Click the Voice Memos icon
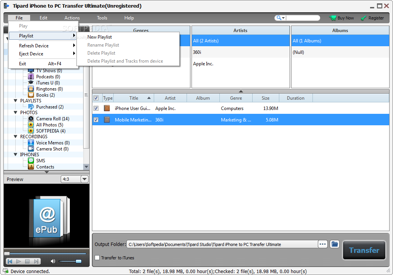 [x=31, y=142]
